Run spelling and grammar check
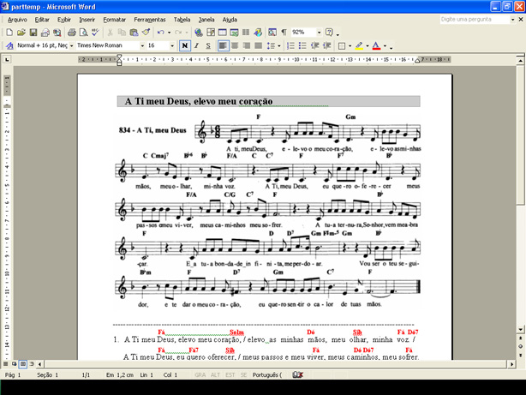Viewport: 526px width, 395px height. (x=95, y=33)
